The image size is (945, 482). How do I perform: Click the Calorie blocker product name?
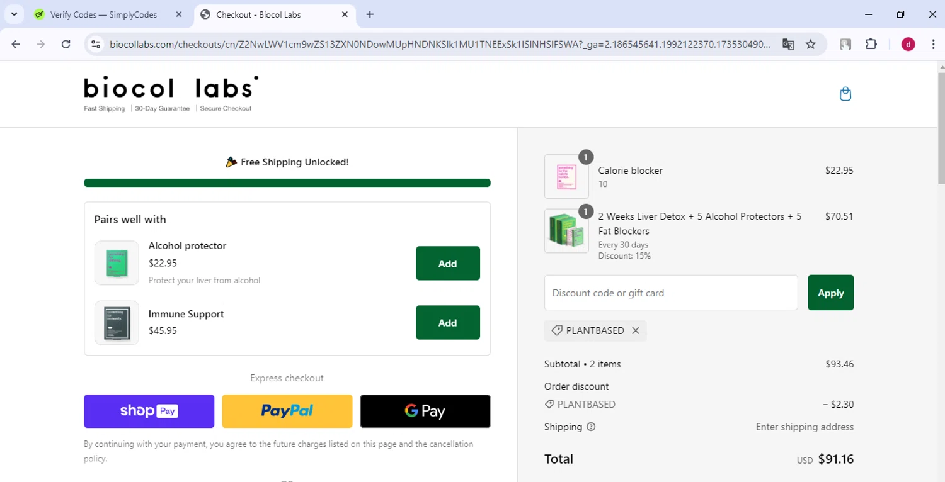pyautogui.click(x=631, y=171)
